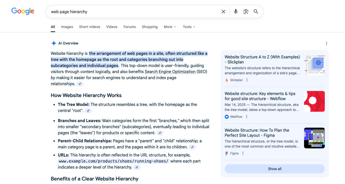Switch to the Images tab
Viewport: 345px width, 184px height.
[67, 27]
